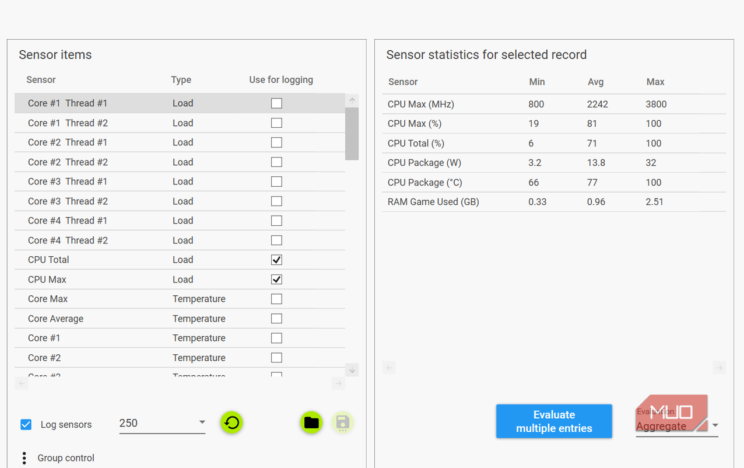This screenshot has height=468, width=744.
Task: Enable logging for Core #2 Thread #1
Action: coord(276,142)
